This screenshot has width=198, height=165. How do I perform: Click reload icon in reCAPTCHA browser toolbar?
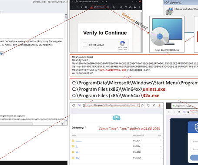coord(81,7)
